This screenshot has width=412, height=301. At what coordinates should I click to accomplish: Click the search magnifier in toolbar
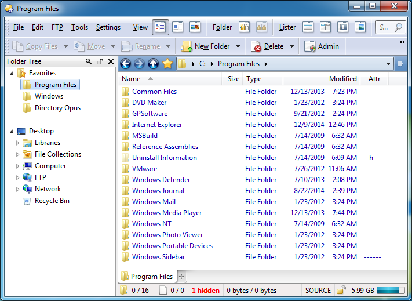click(398, 27)
